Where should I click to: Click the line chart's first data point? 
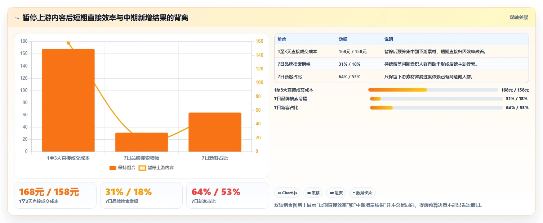(x=68, y=43)
